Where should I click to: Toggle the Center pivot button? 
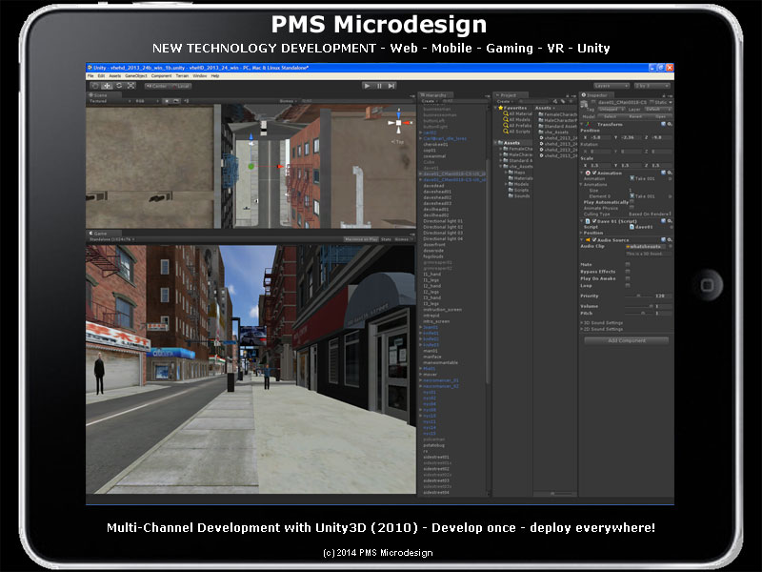click(x=156, y=86)
